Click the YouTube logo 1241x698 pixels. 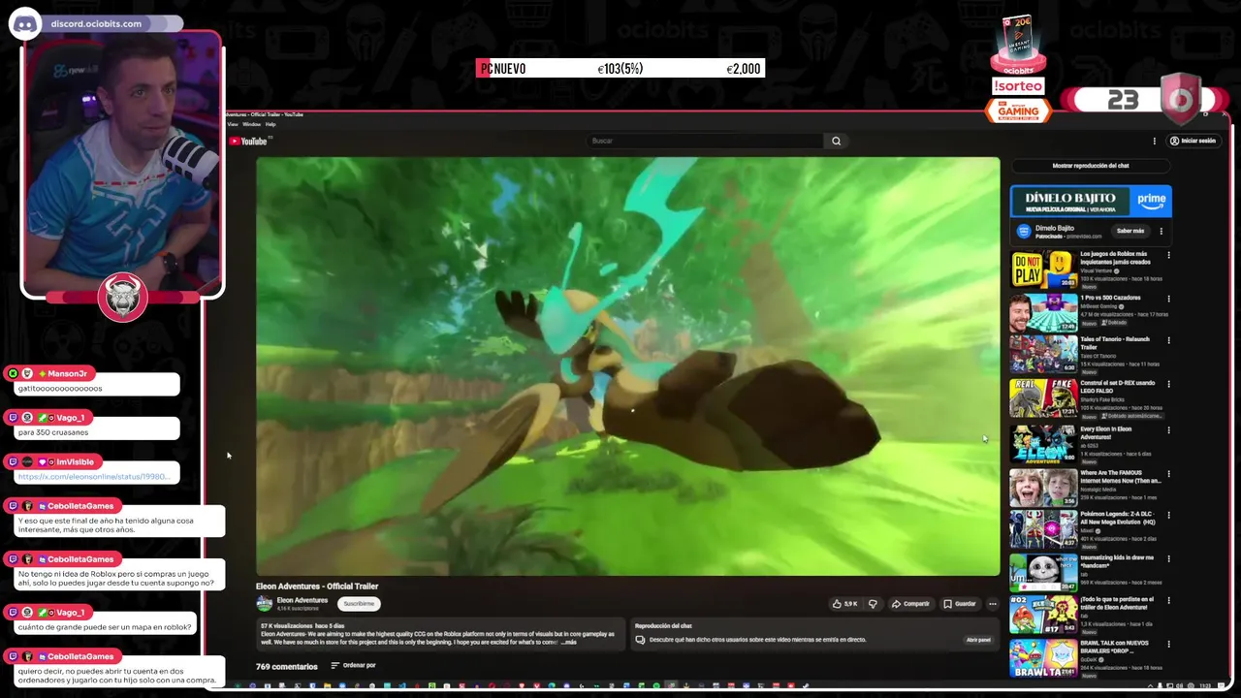click(x=248, y=141)
